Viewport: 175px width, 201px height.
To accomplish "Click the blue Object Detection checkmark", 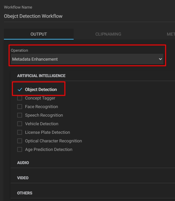I will [20, 90].
